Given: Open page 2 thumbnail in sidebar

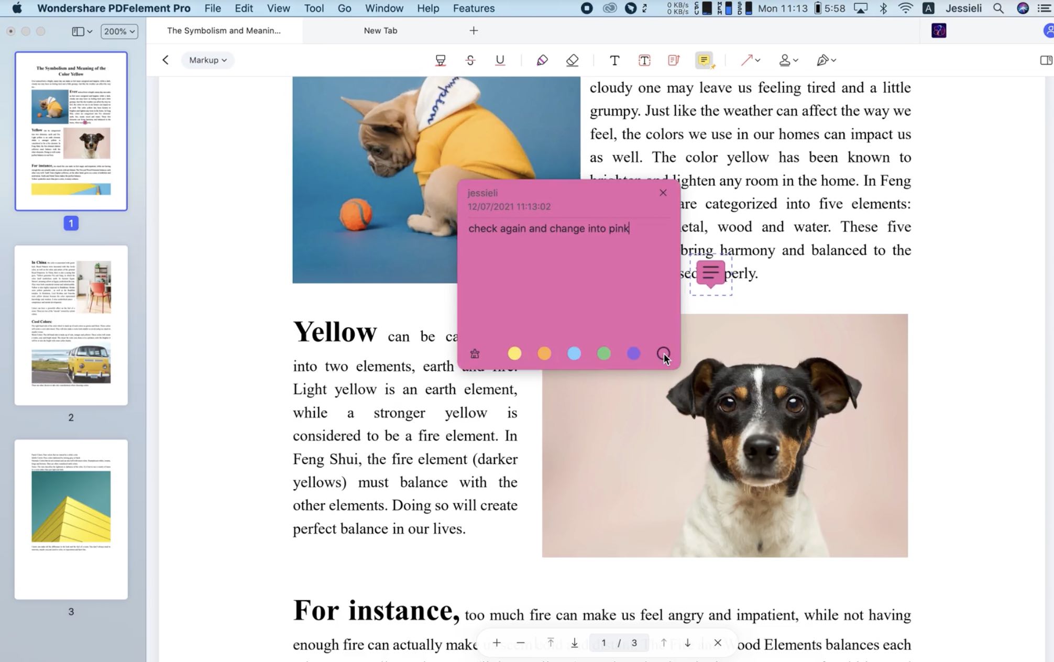Looking at the screenshot, I should 71,325.
